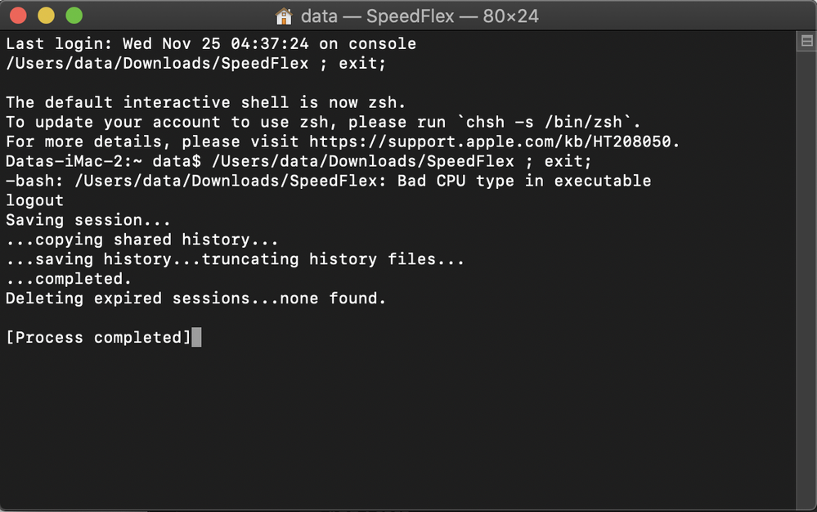Minimize the window using the yellow button
817x512 pixels.
47,16
